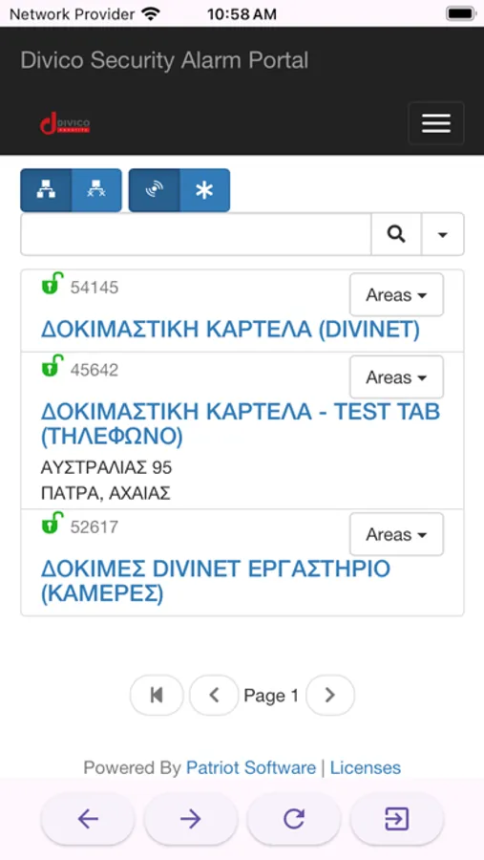Open ΔΟΚΙΜΕΣ DIVINET ΕΡΓΑΣΤΗΡΙΟ client link
Screen dimensions: 484x860
[216, 581]
